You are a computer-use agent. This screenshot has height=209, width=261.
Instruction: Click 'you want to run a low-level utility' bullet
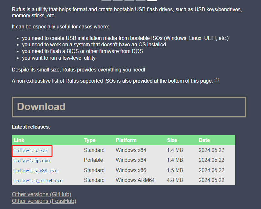click(x=59, y=58)
